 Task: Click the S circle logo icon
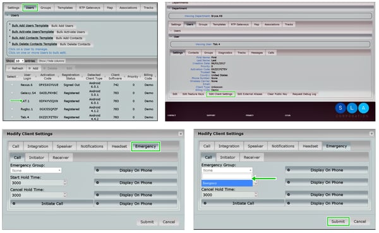point(340,108)
